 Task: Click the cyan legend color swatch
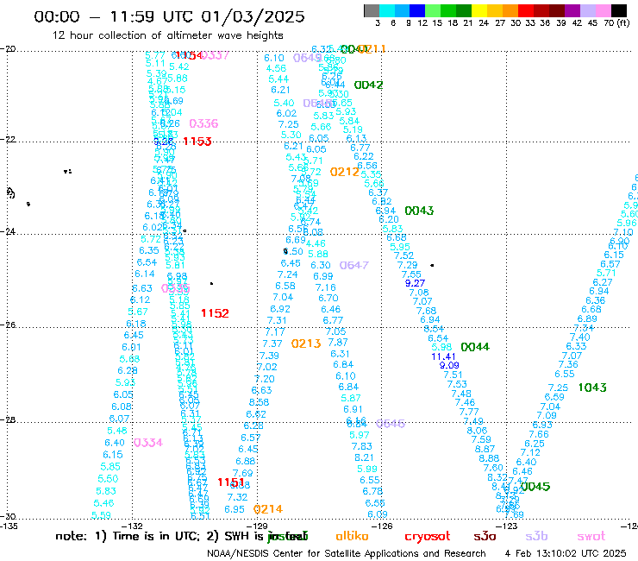pyautogui.click(x=387, y=10)
